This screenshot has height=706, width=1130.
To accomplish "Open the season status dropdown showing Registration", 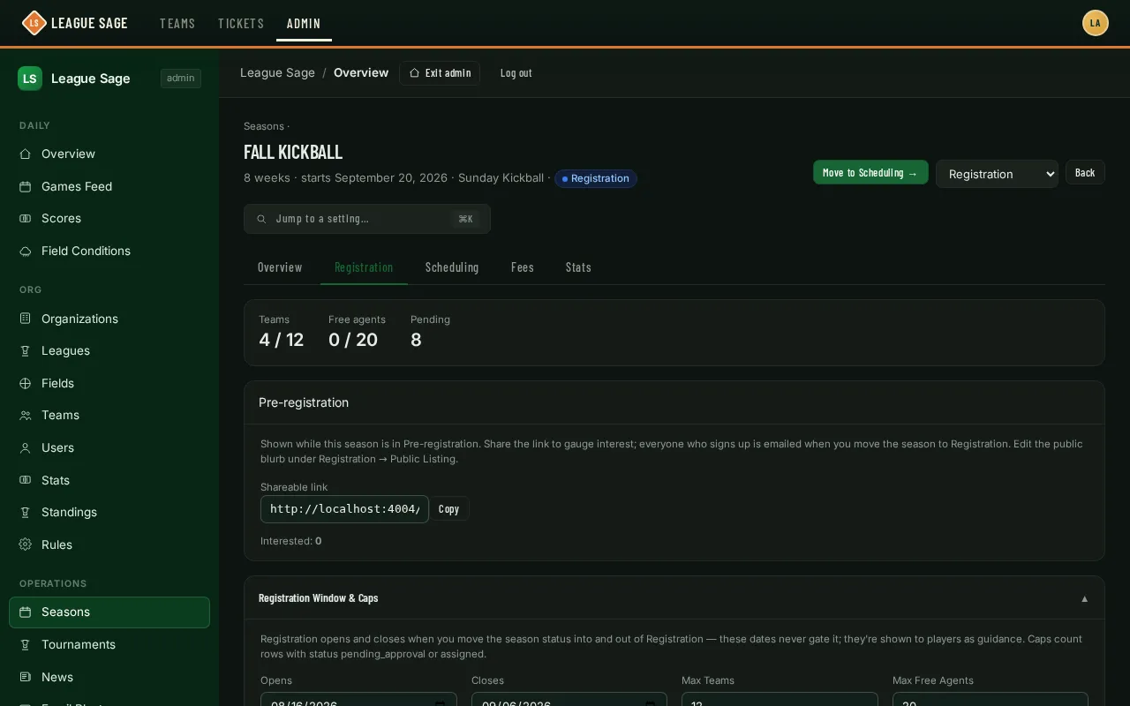I will pyautogui.click(x=997, y=174).
